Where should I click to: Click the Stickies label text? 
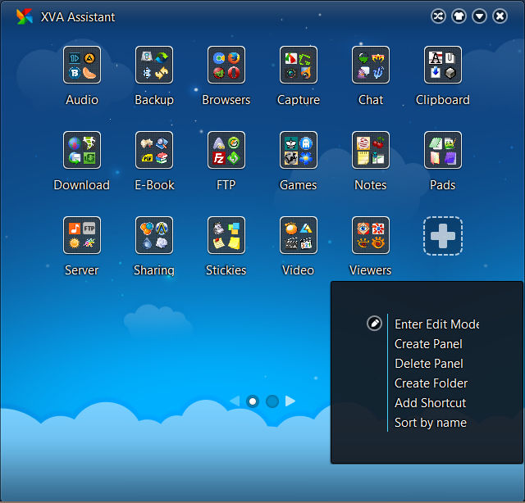(x=226, y=270)
